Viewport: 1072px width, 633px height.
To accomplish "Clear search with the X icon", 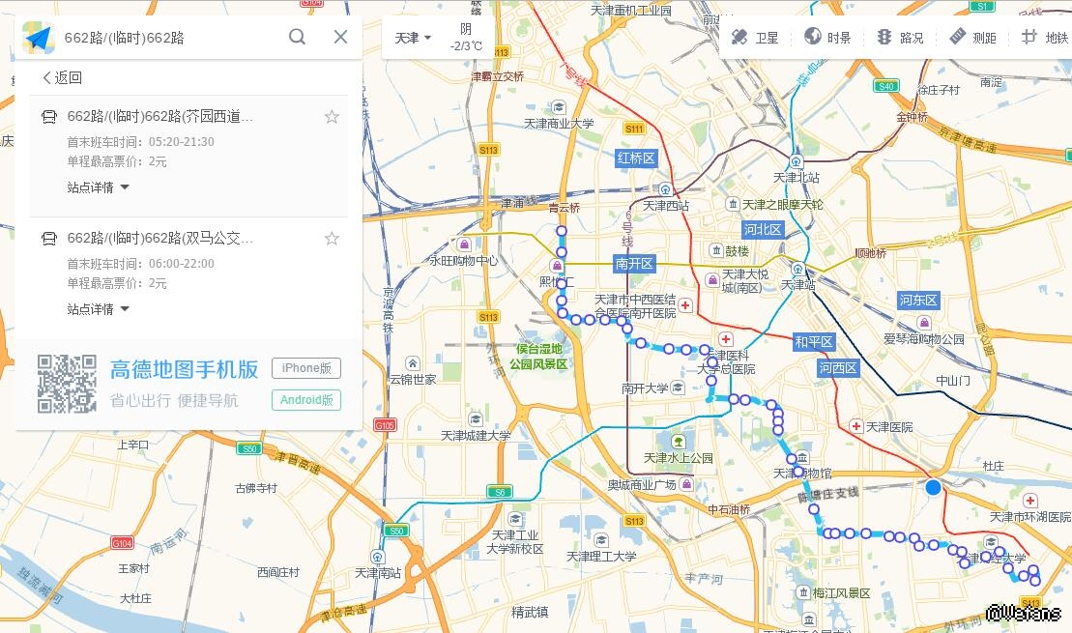I will click(x=340, y=37).
